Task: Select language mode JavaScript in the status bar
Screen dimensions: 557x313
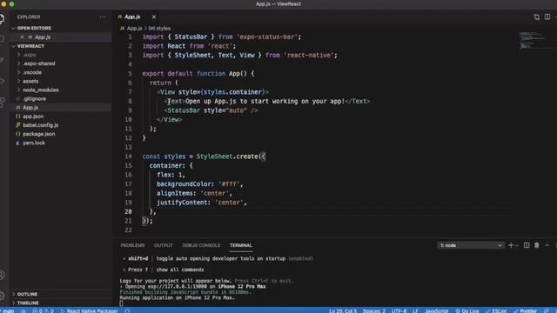Action: coord(437,310)
